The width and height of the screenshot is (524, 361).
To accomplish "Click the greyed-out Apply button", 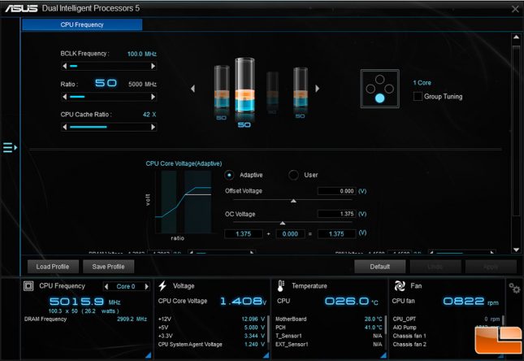I will click(491, 267).
